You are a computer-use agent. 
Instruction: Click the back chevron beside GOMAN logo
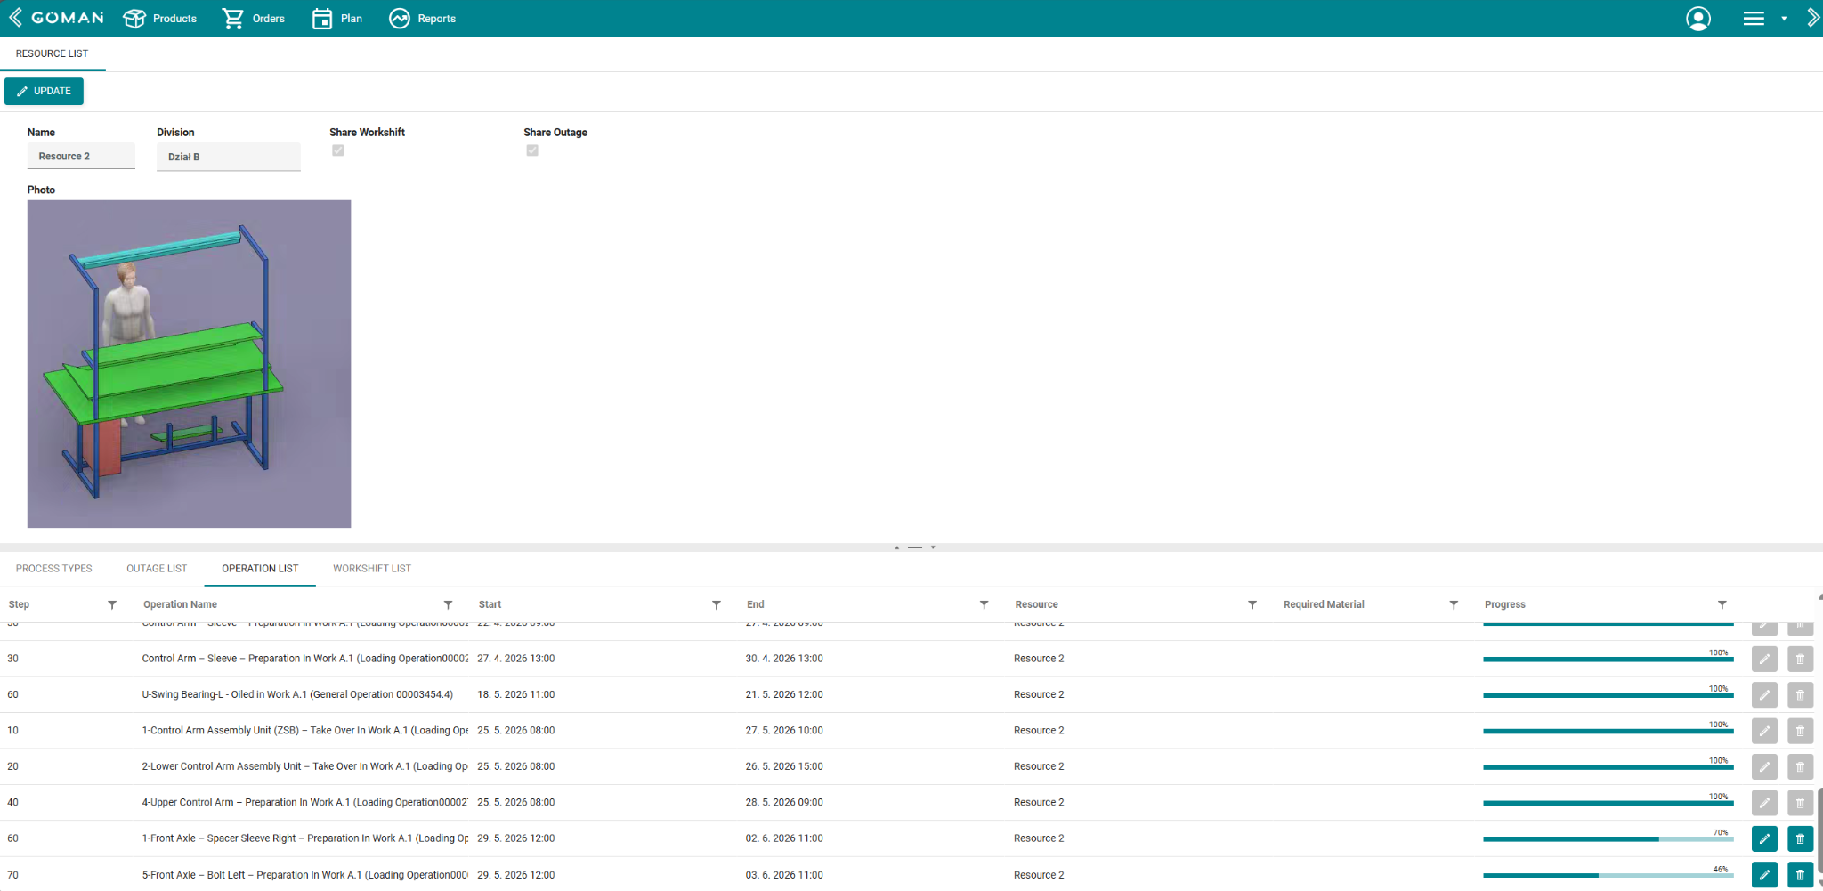[x=14, y=18]
